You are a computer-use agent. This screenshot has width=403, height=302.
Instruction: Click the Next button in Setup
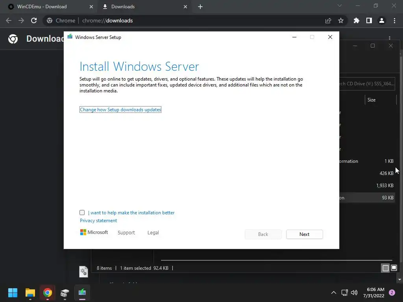pos(304,234)
